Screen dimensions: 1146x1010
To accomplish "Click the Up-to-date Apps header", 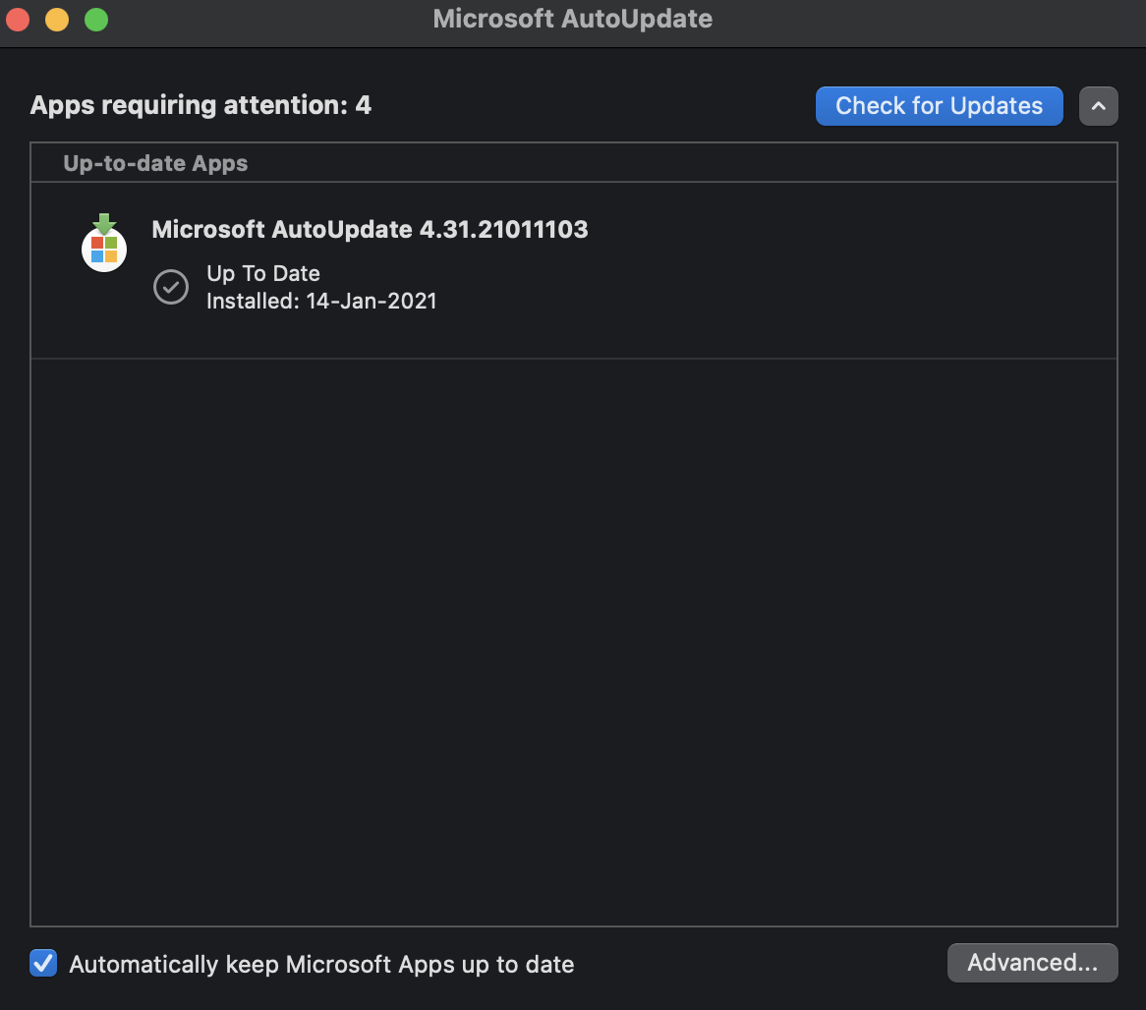I will (155, 163).
